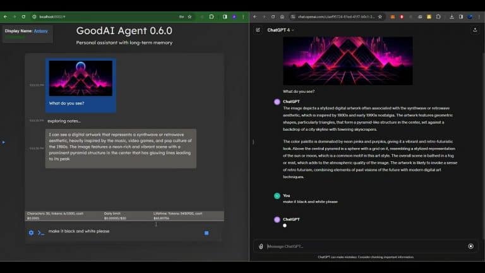Toggle side panel icon in ChatGPT browser window
This screenshot has width=485, height=273.
tap(461, 16)
